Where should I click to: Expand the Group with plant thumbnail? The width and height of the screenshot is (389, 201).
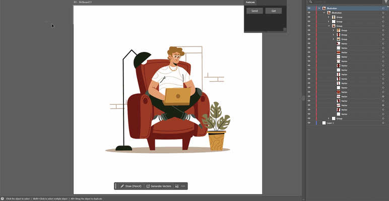coord(329,17)
